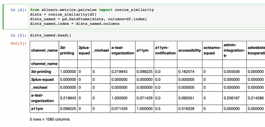Click inside the cosine_similarity import code cell
Image resolution: width=265 pixels, height=127 pixels.
[147, 17]
